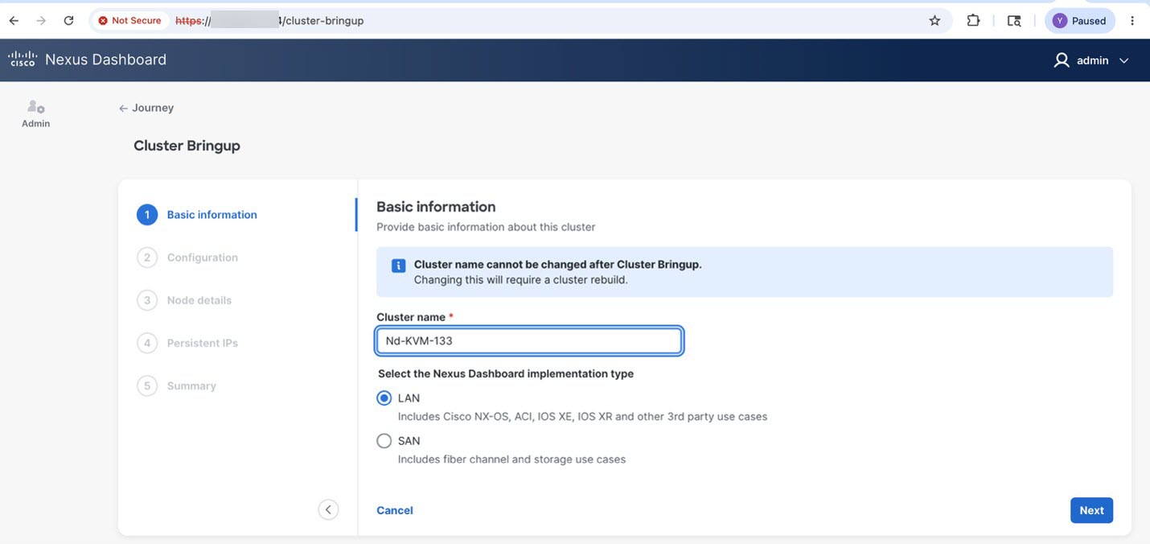Reload the cluster-bringup page
This screenshot has width=1150, height=544.
pyautogui.click(x=68, y=21)
